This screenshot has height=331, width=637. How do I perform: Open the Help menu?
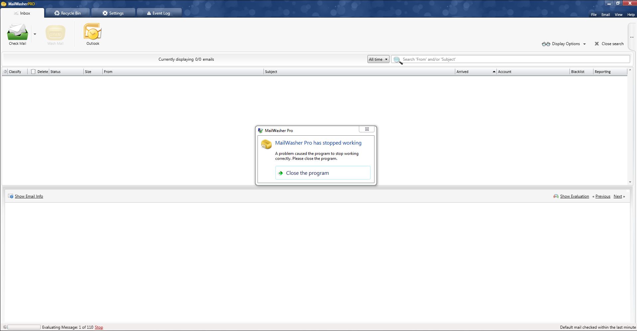click(x=631, y=15)
